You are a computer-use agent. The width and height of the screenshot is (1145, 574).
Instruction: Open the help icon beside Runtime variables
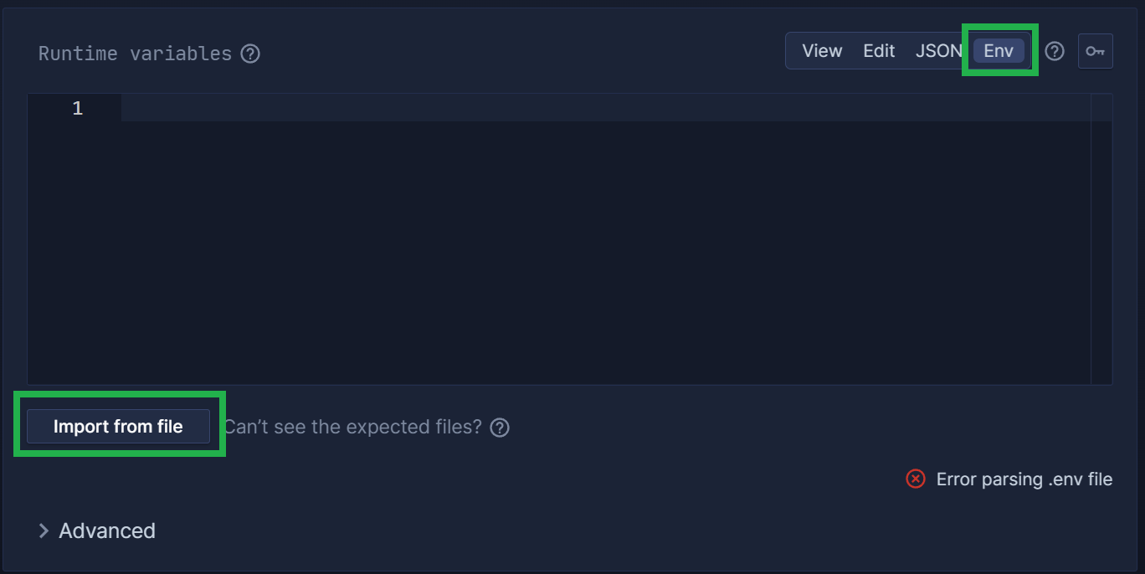[x=250, y=54]
